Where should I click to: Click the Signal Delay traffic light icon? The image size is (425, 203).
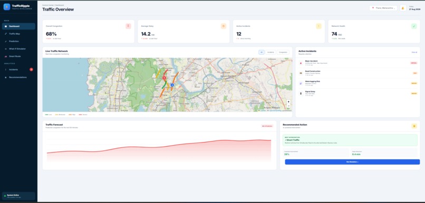coord(301,93)
